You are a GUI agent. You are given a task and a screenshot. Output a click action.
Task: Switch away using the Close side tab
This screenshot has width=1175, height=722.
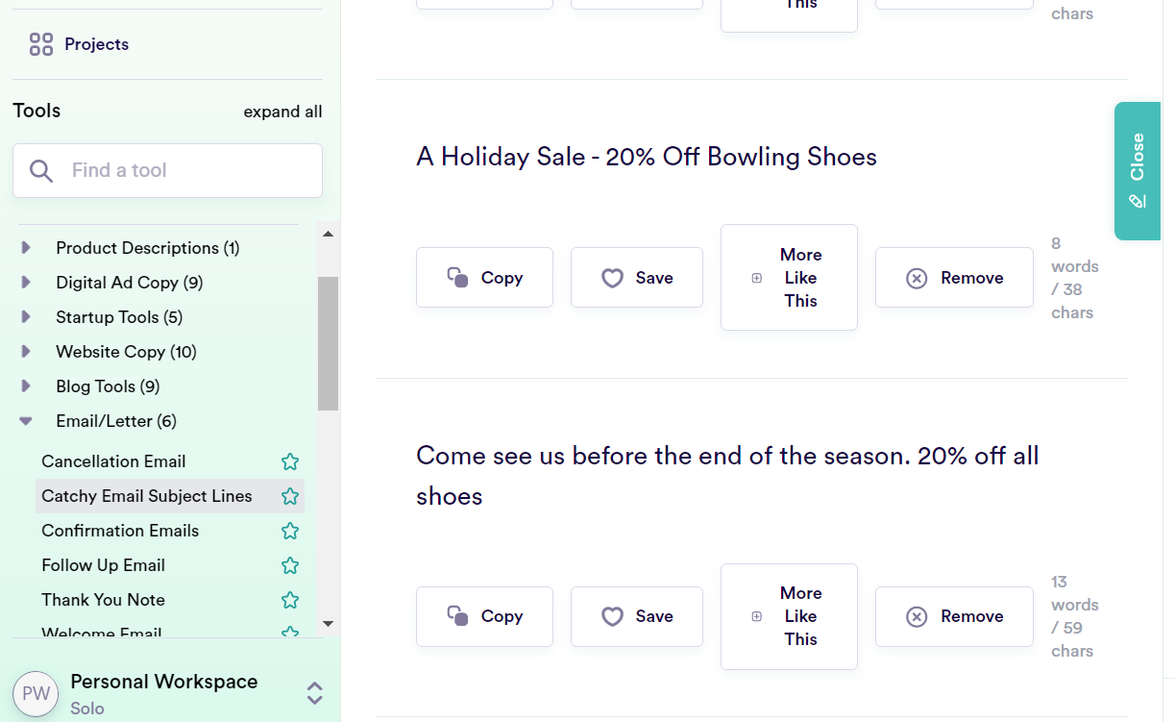pos(1138,160)
